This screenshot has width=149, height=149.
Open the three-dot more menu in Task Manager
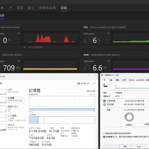tap(95, 83)
